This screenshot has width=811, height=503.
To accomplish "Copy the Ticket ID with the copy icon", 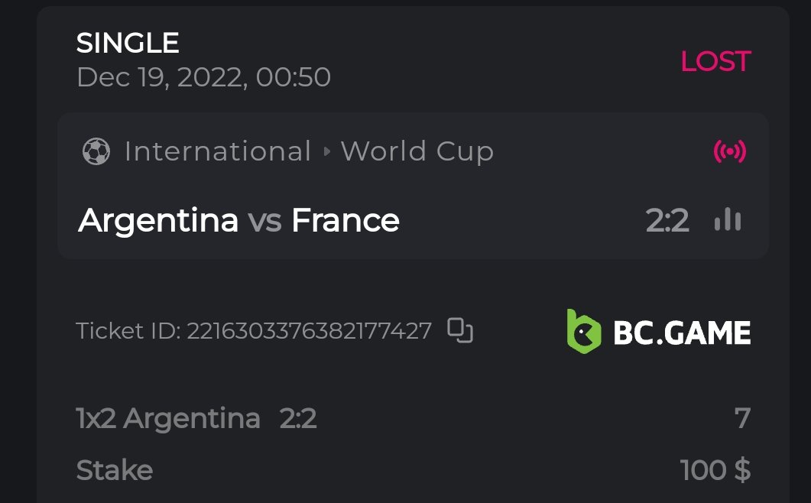I will 460,330.
